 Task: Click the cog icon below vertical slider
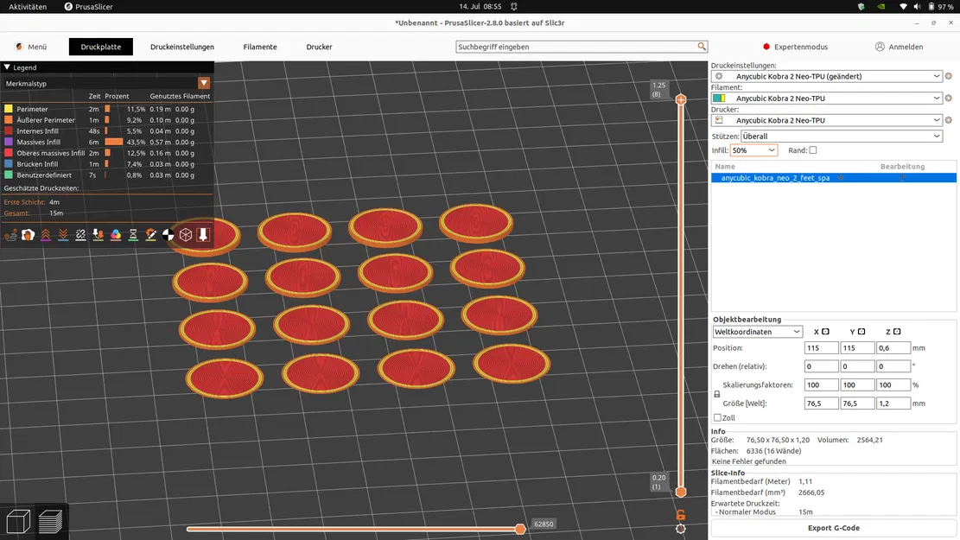(x=680, y=529)
